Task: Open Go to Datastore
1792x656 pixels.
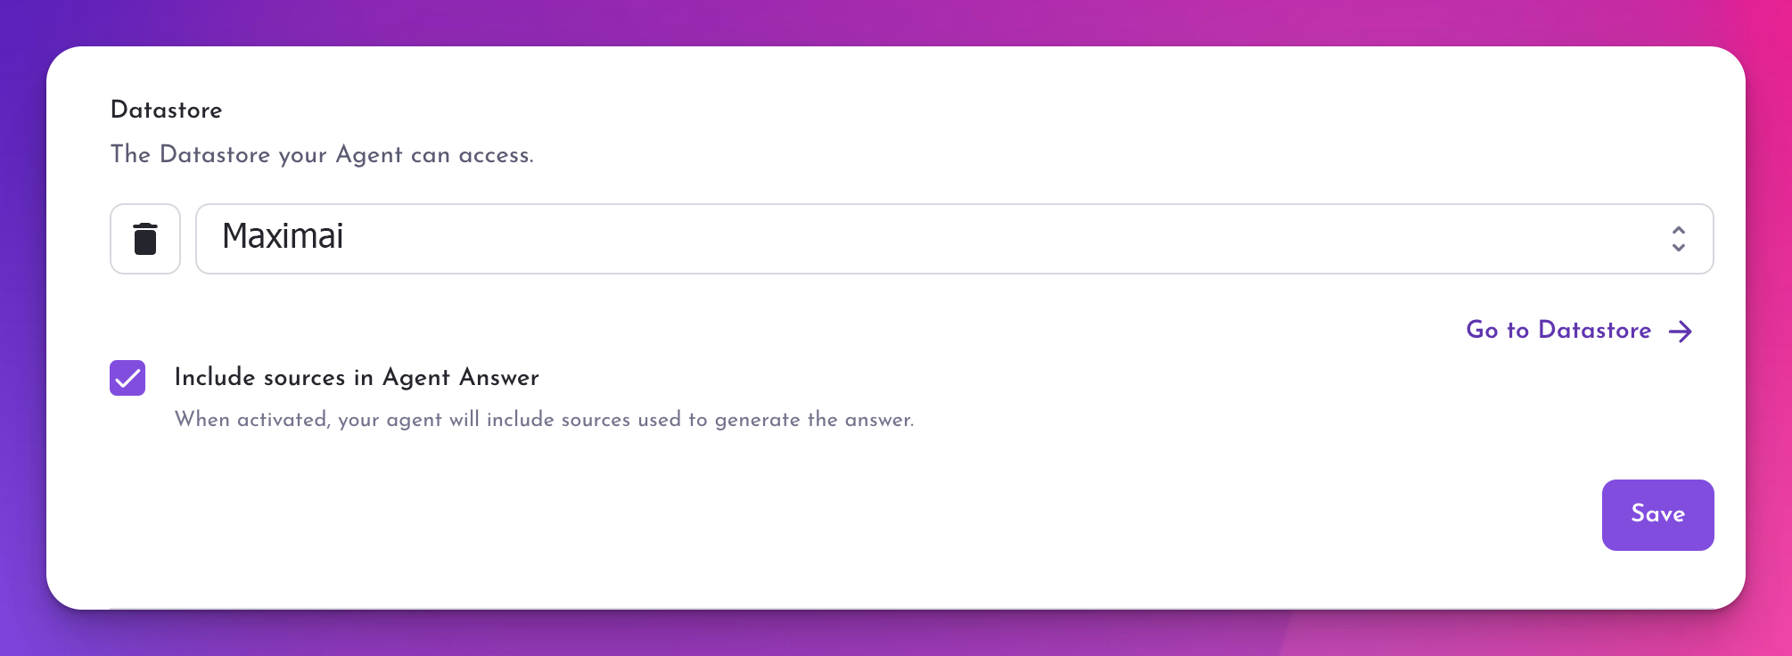Action: click(x=1558, y=331)
